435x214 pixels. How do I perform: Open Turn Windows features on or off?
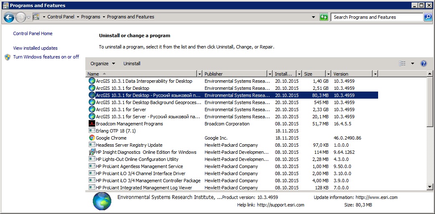(x=46, y=57)
